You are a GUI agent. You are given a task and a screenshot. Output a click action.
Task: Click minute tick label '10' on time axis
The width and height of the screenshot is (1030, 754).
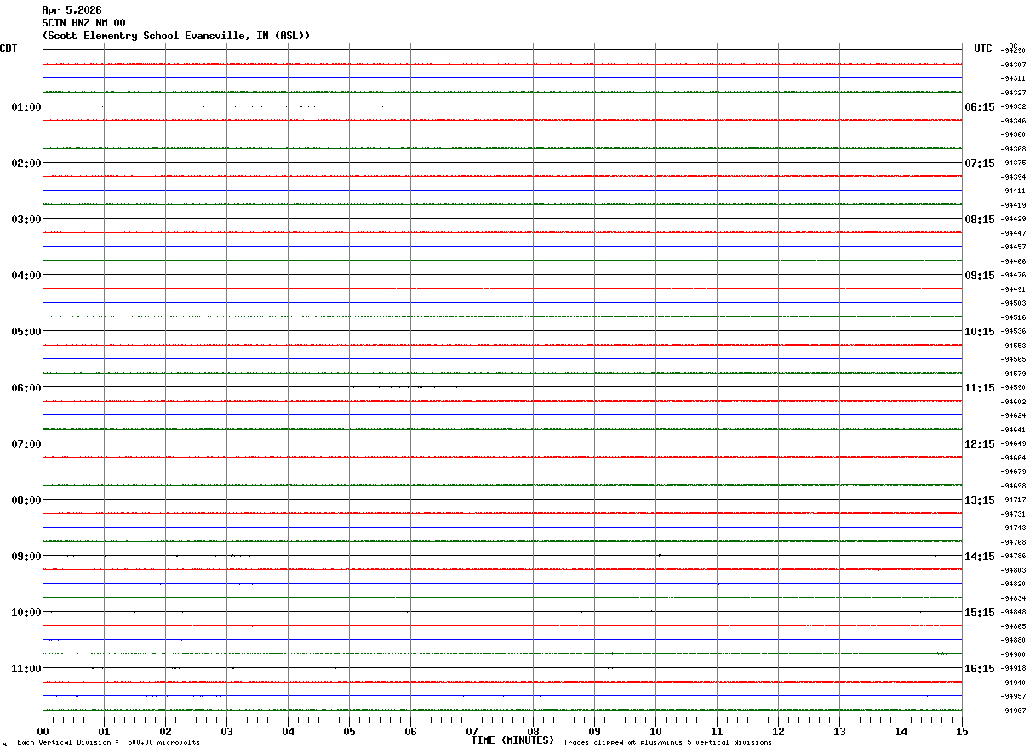[656, 732]
